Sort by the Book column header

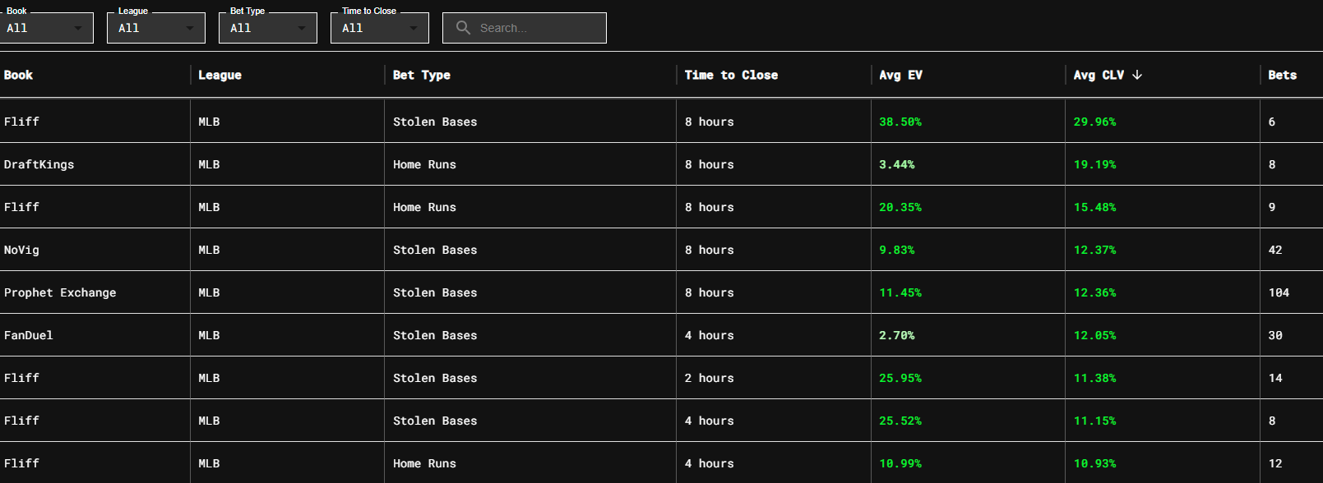(19, 75)
